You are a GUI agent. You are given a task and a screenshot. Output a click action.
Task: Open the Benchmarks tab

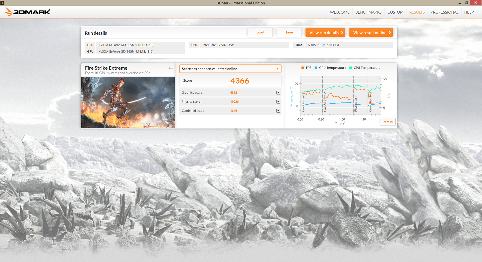368,12
